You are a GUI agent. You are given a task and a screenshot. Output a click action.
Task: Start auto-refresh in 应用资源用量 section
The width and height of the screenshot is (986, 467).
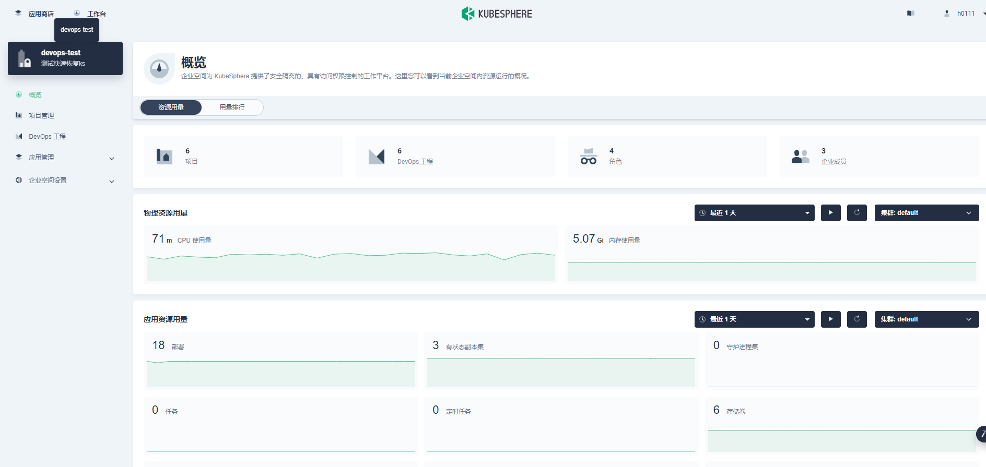coord(830,319)
